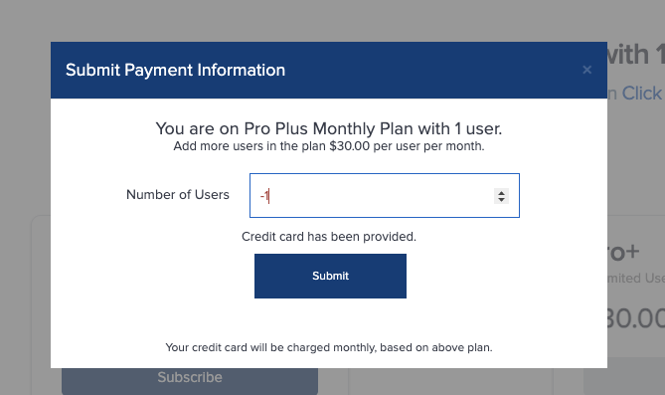This screenshot has height=395, width=665.
Task: Submit the payment information form
Action: tap(330, 276)
